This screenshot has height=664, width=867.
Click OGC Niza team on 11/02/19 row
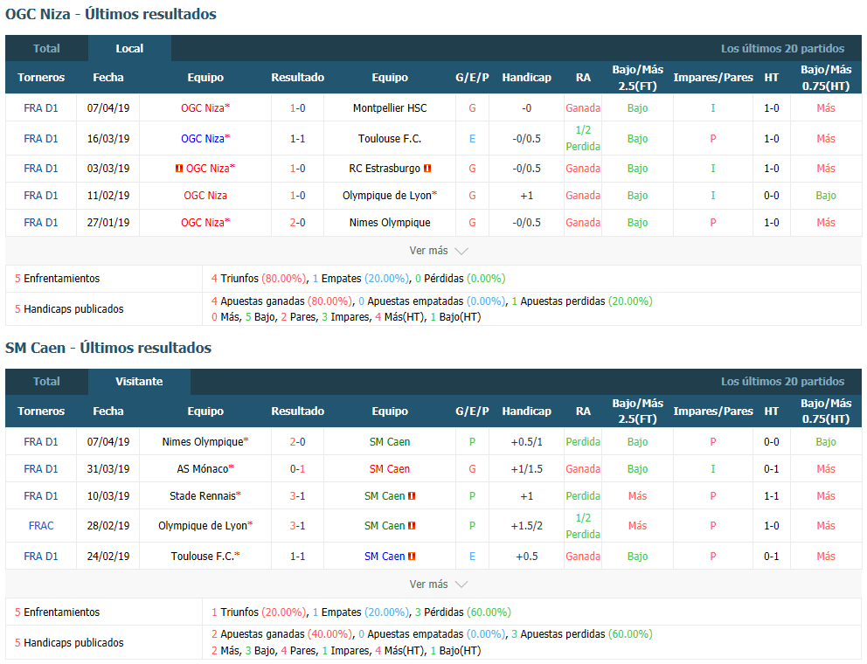[205, 195]
